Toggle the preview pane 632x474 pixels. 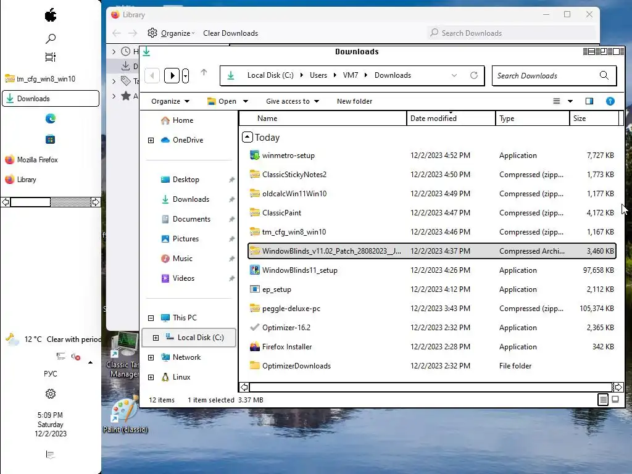pos(589,101)
